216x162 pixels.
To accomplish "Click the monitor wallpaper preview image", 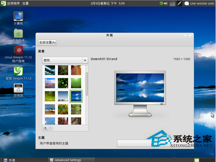I will (x=140, y=88).
